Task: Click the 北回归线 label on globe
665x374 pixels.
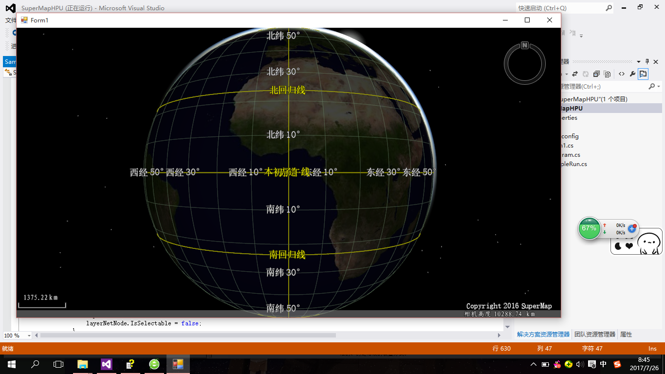Action: coord(287,90)
